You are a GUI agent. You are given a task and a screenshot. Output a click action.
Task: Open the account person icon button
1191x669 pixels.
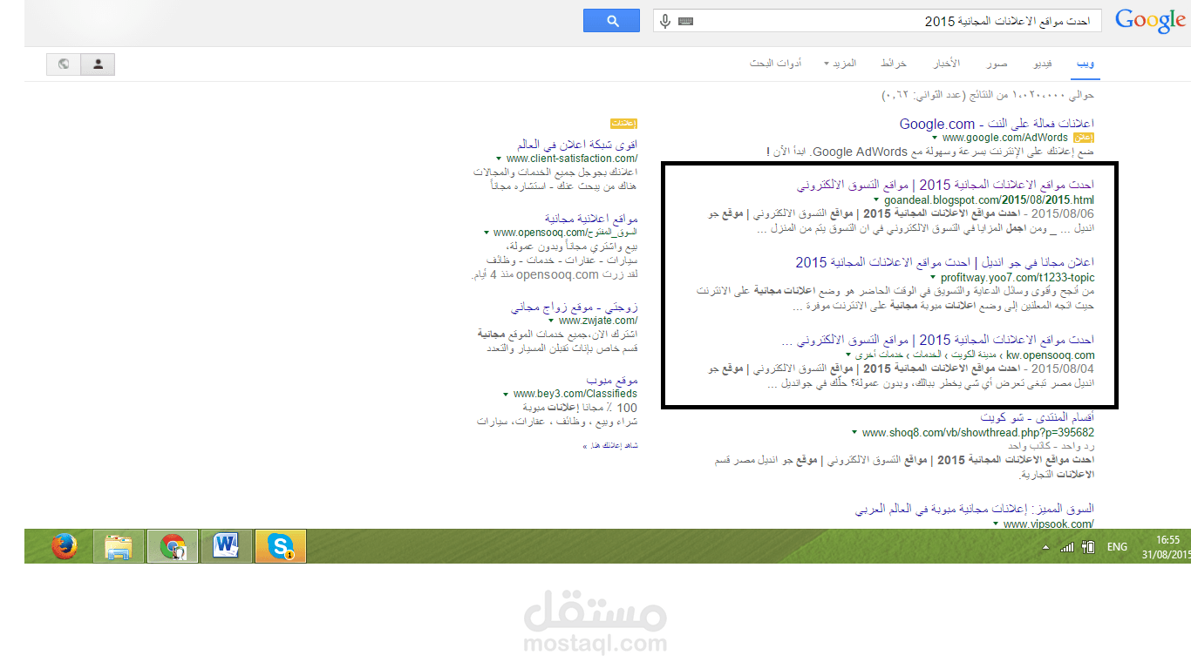(98, 64)
